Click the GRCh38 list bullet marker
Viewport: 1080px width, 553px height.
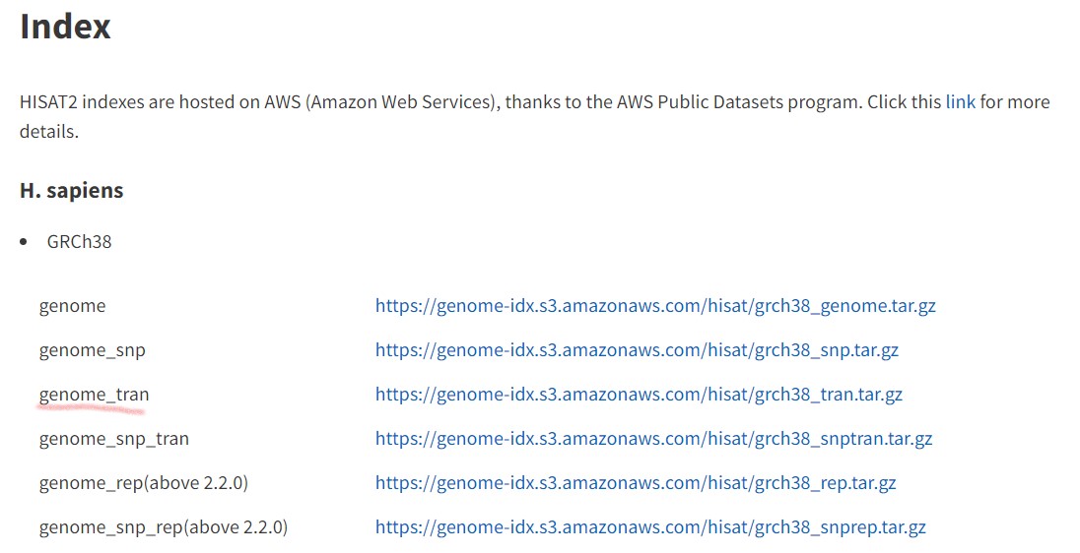(24, 242)
